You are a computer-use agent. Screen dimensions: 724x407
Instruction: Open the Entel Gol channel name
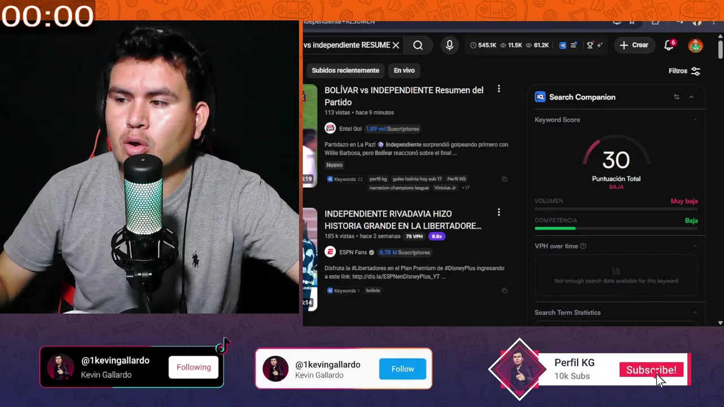[x=351, y=129]
